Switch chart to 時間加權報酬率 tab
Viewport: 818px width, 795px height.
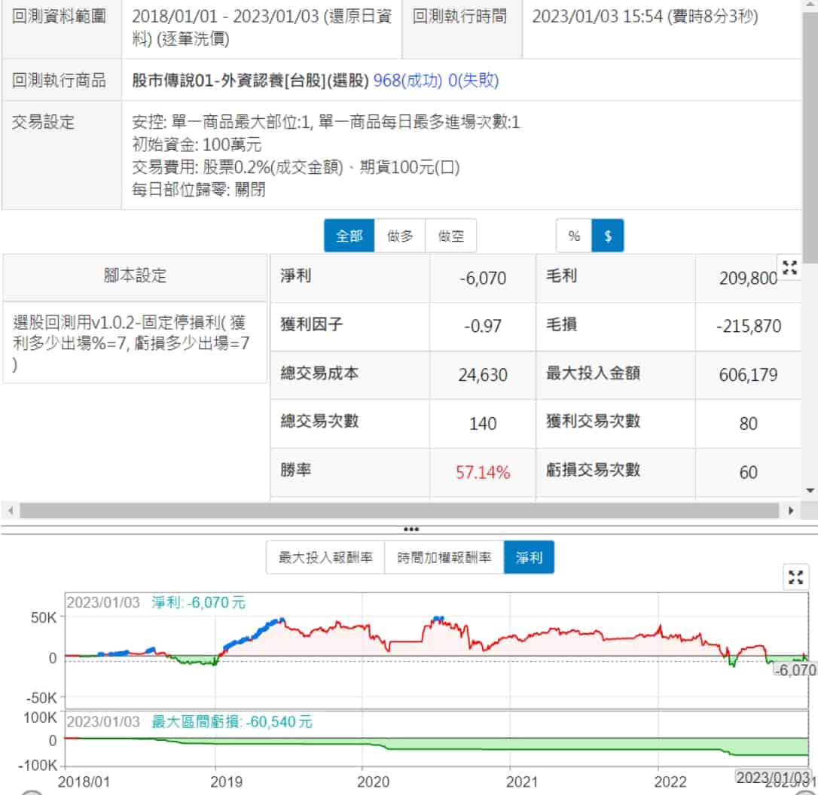444,558
